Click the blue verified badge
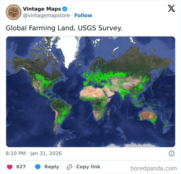This screenshot has width=181, height=174. click(x=65, y=9)
